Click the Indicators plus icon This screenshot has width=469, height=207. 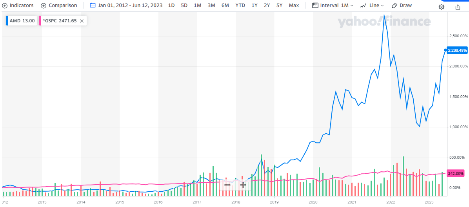click(5, 5)
